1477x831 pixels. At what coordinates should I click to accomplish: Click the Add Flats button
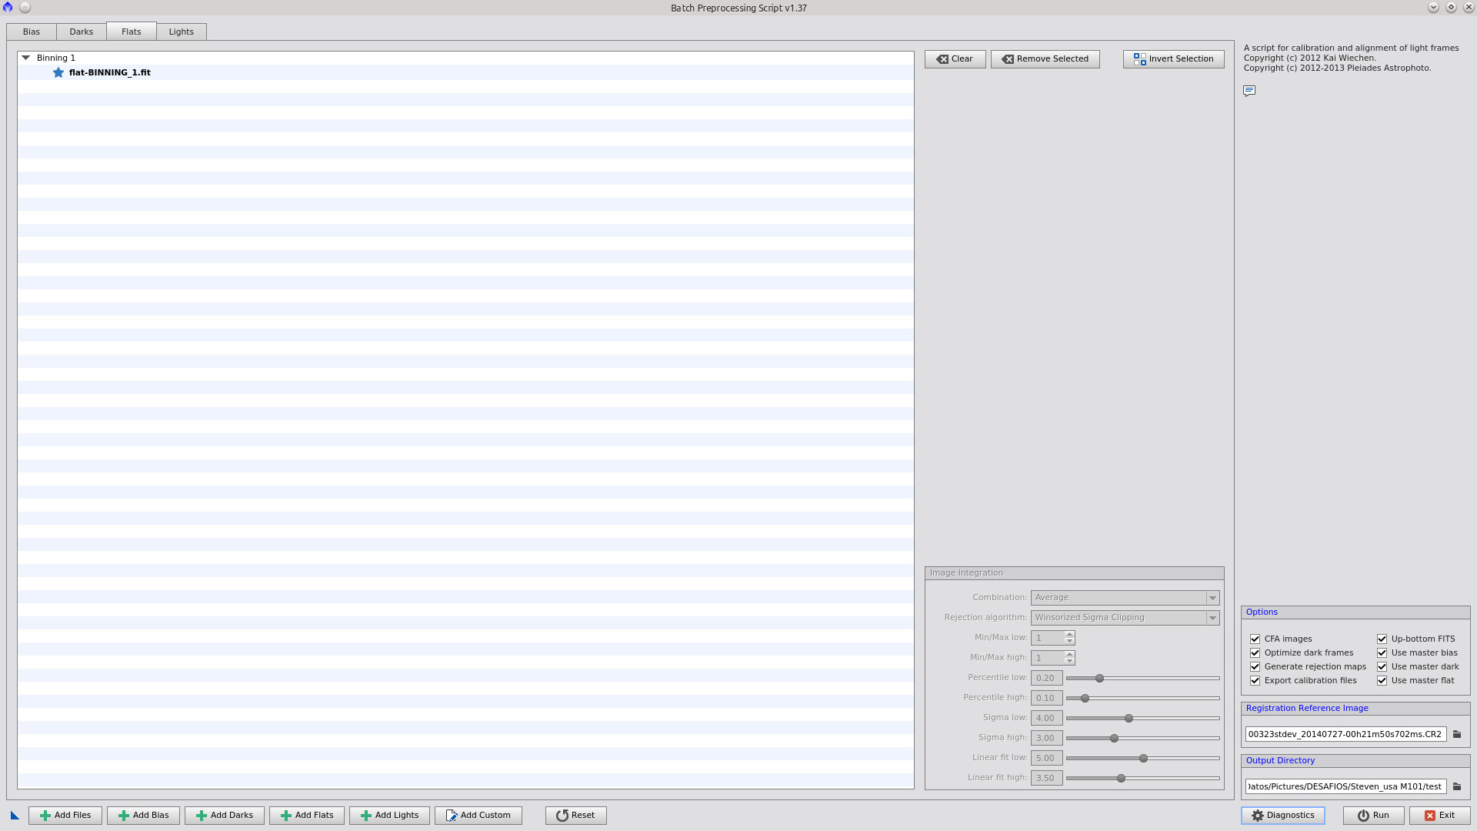pyautogui.click(x=306, y=816)
